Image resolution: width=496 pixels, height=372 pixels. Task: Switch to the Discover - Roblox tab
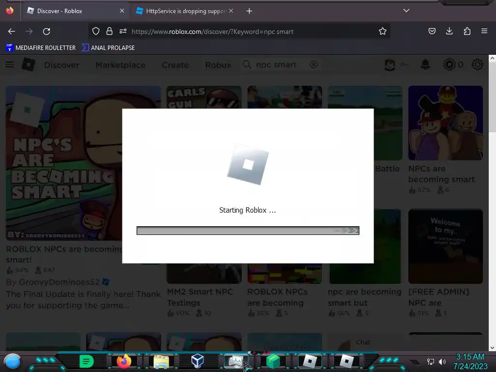75,11
